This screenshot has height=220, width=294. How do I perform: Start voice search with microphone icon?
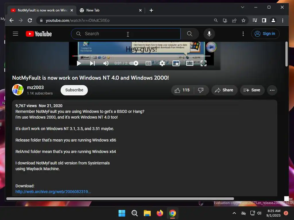coord(209,34)
